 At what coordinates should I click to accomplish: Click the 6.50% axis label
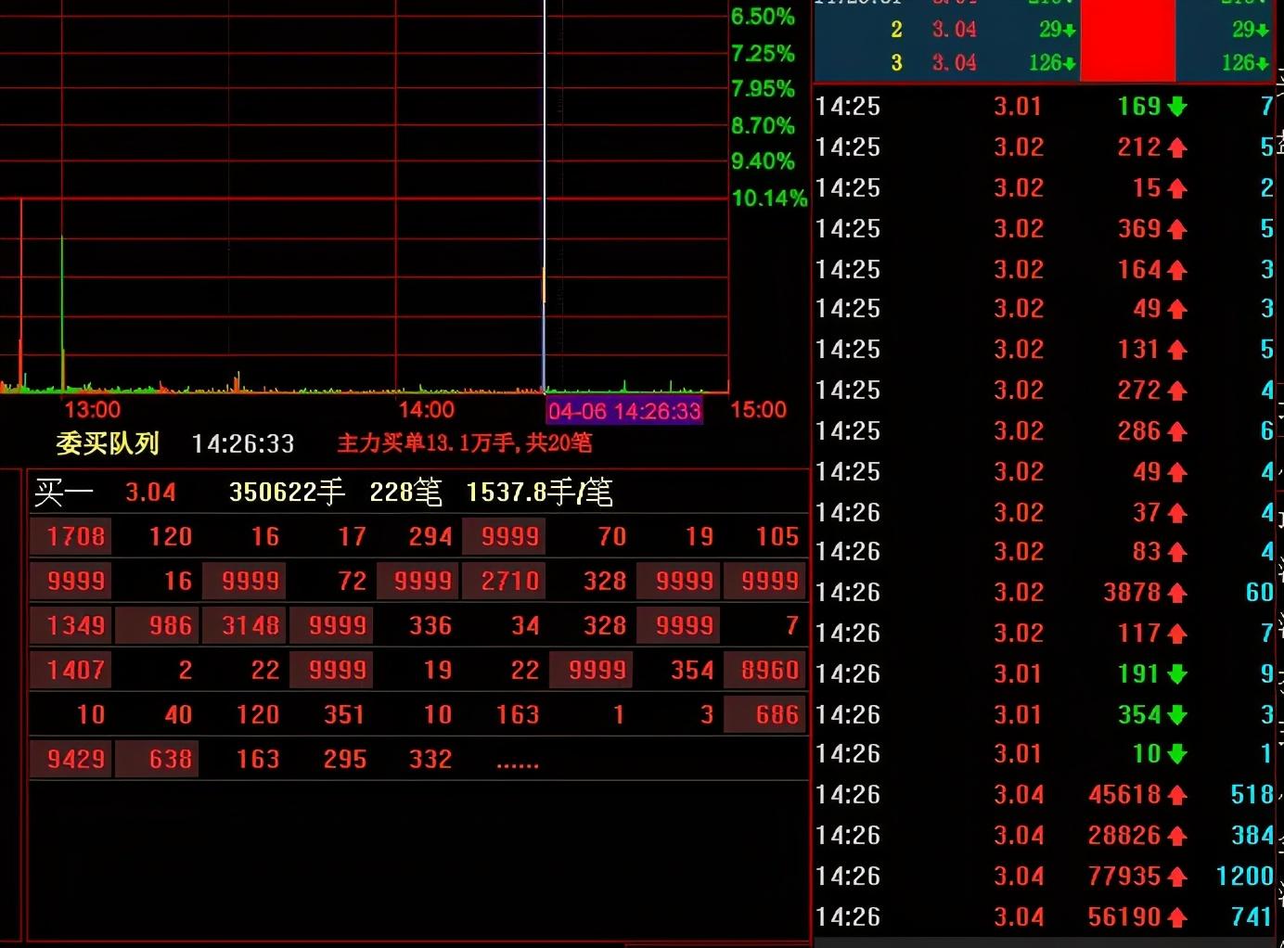763,17
